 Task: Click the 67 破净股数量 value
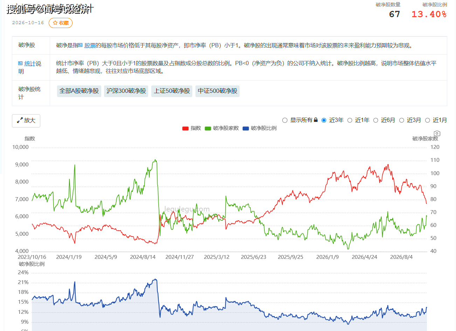[x=394, y=14]
